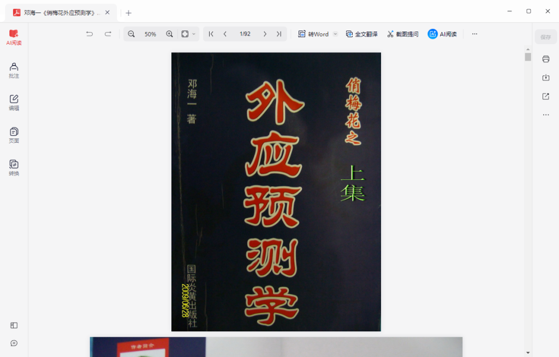Image resolution: width=559 pixels, height=357 pixels.
Task: Open the AI阅读 assistant in the sidebar
Action: pos(14,37)
